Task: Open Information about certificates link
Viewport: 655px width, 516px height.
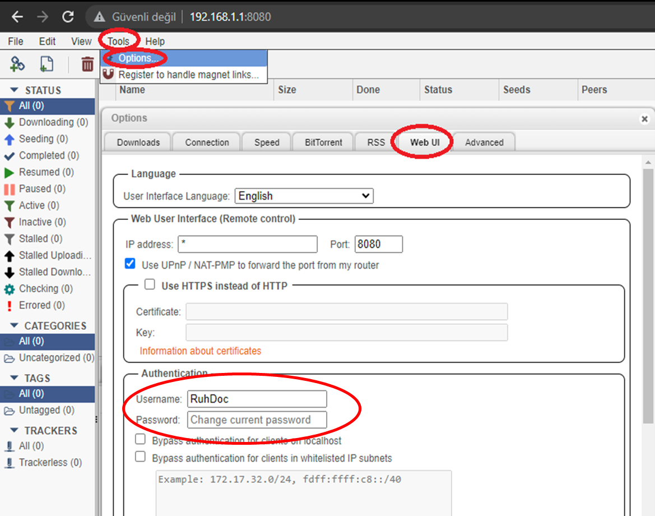Action: [x=201, y=351]
